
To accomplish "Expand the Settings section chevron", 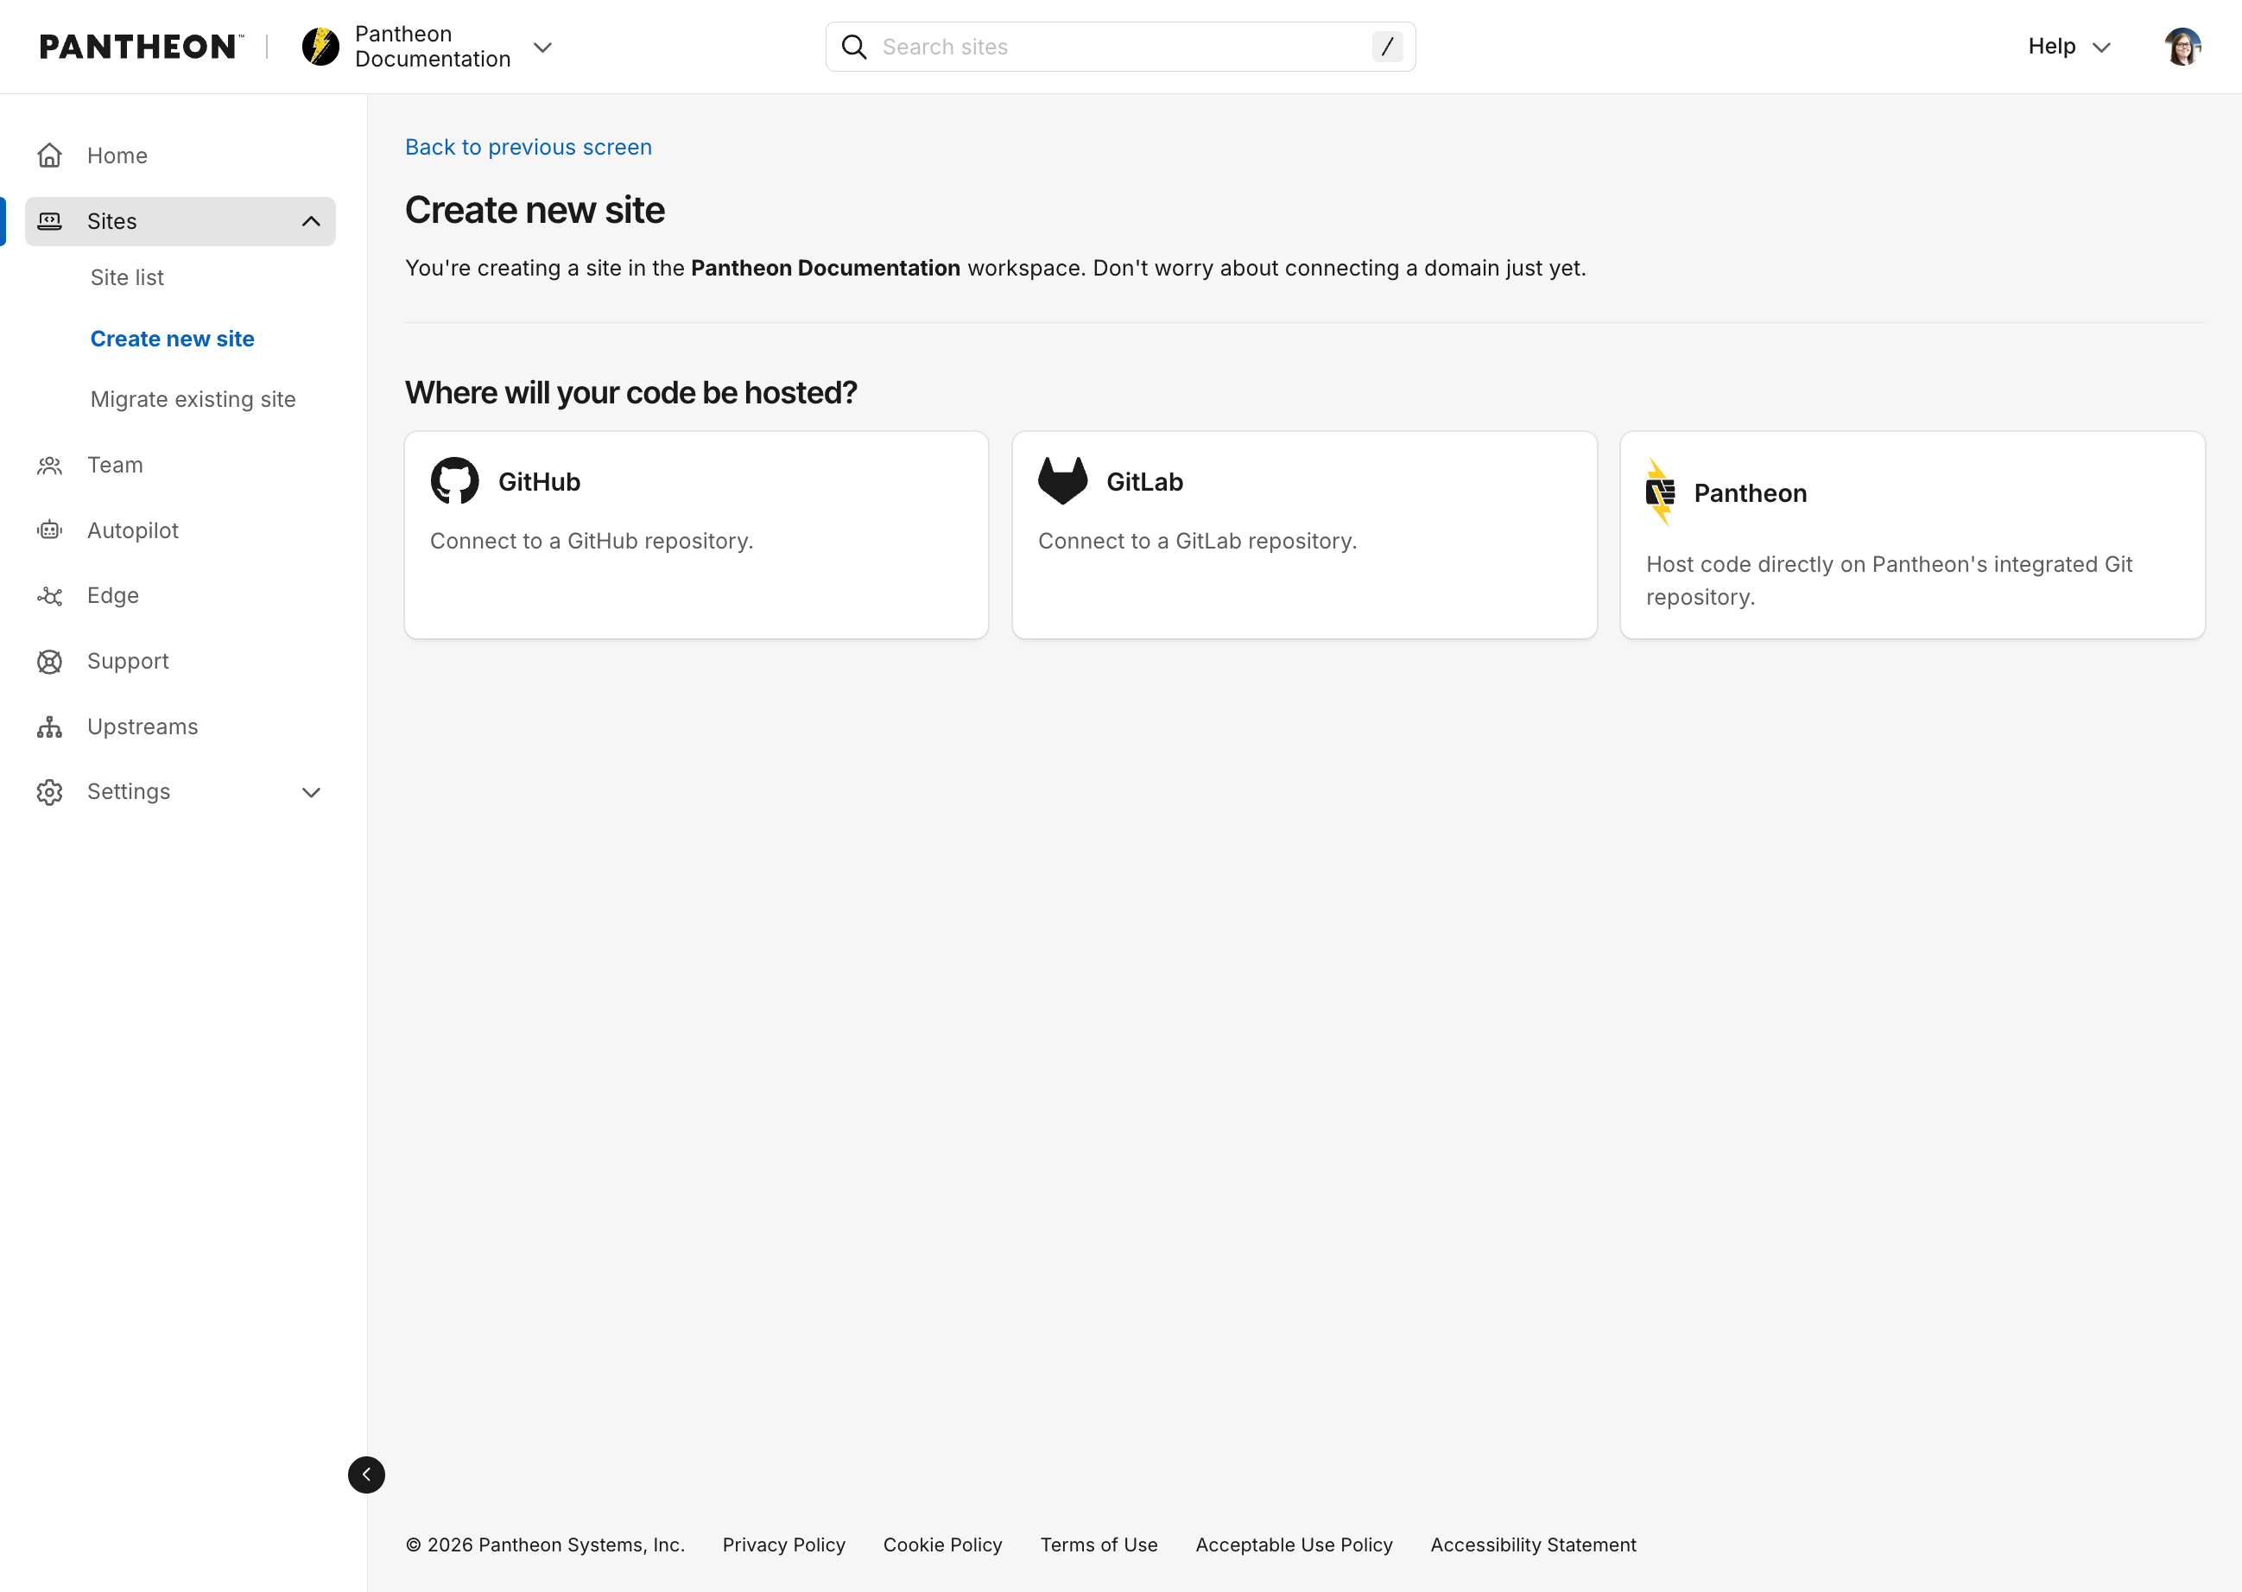I will coord(311,792).
